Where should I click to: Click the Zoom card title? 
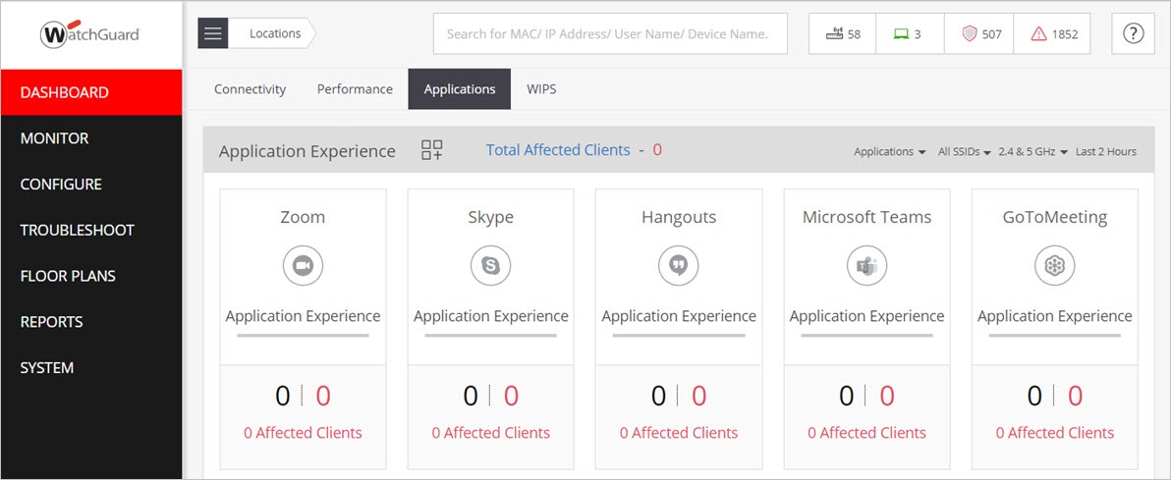pyautogui.click(x=303, y=217)
